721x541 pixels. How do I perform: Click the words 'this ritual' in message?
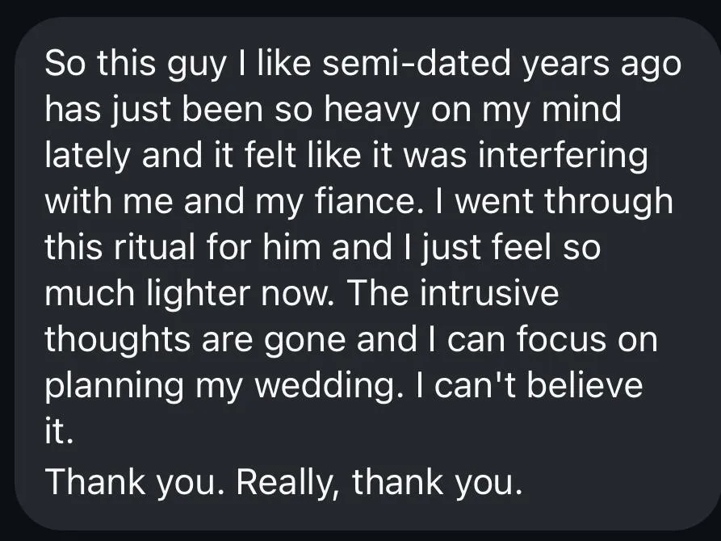coord(120,247)
